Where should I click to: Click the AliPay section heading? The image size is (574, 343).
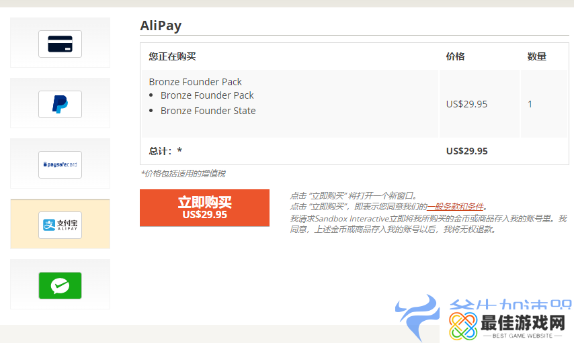(x=161, y=26)
